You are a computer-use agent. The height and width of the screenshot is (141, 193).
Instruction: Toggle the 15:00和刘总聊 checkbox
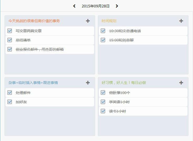click(103, 40)
